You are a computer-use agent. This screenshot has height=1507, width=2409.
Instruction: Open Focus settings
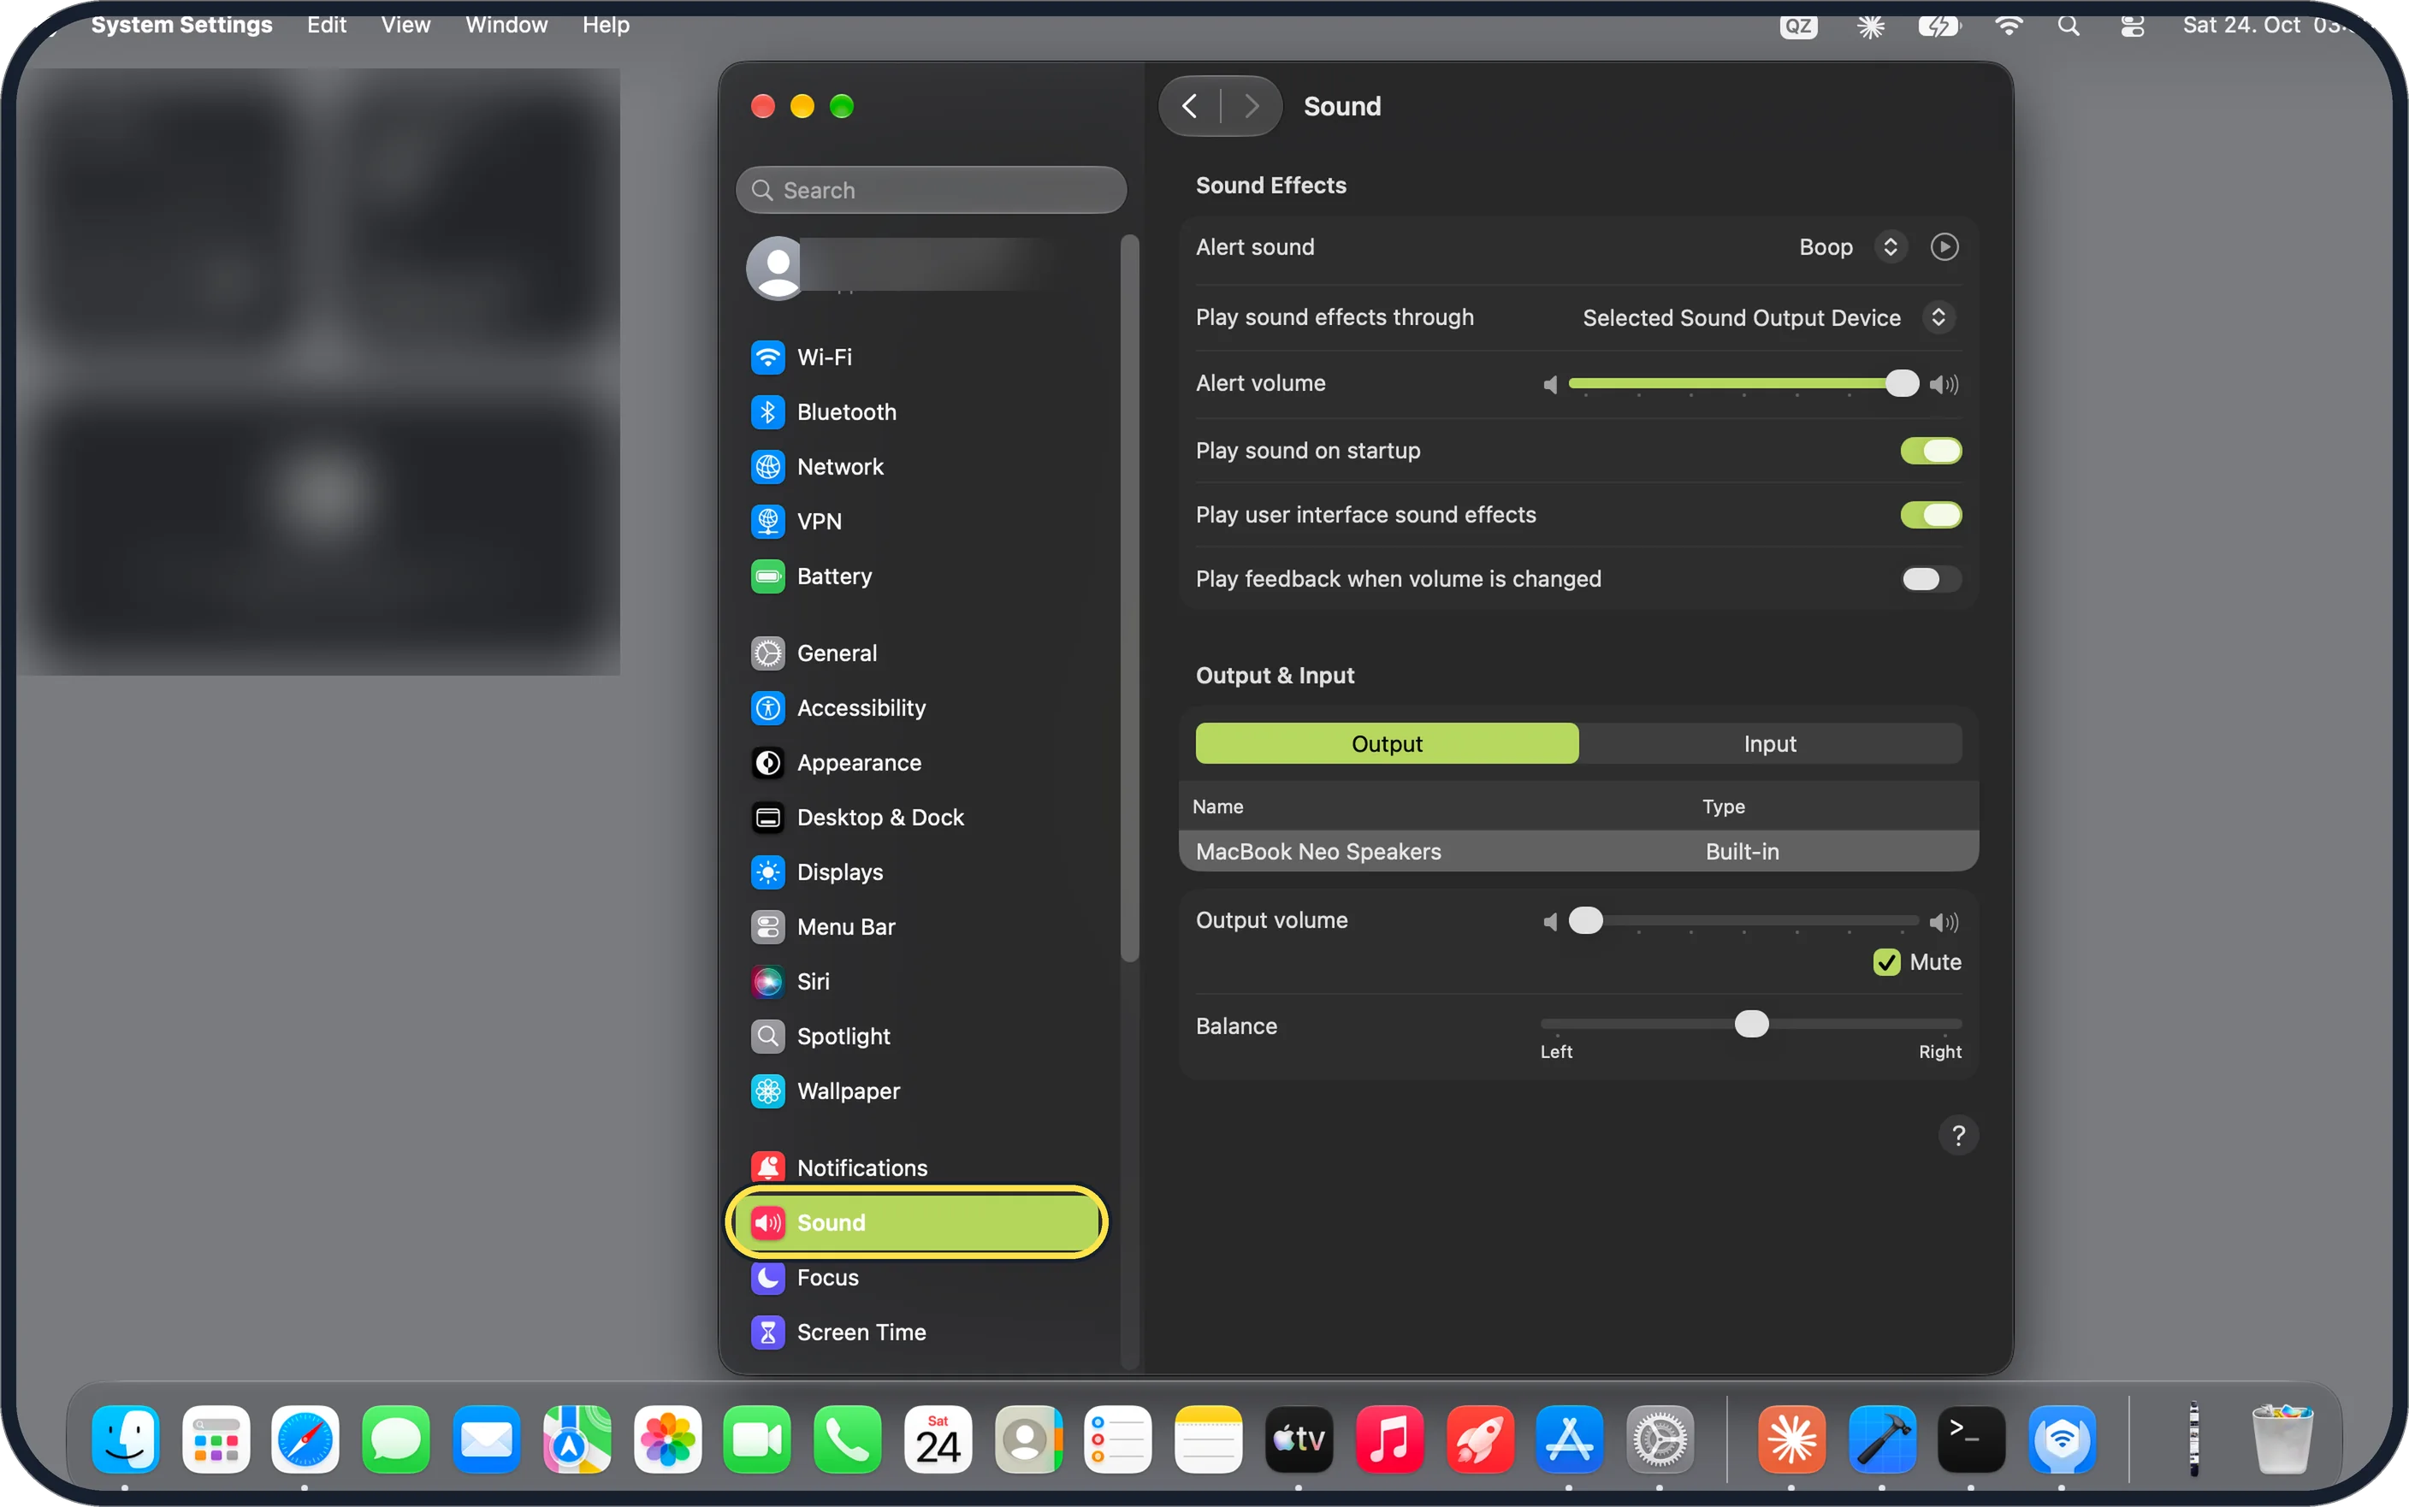[x=917, y=1278]
